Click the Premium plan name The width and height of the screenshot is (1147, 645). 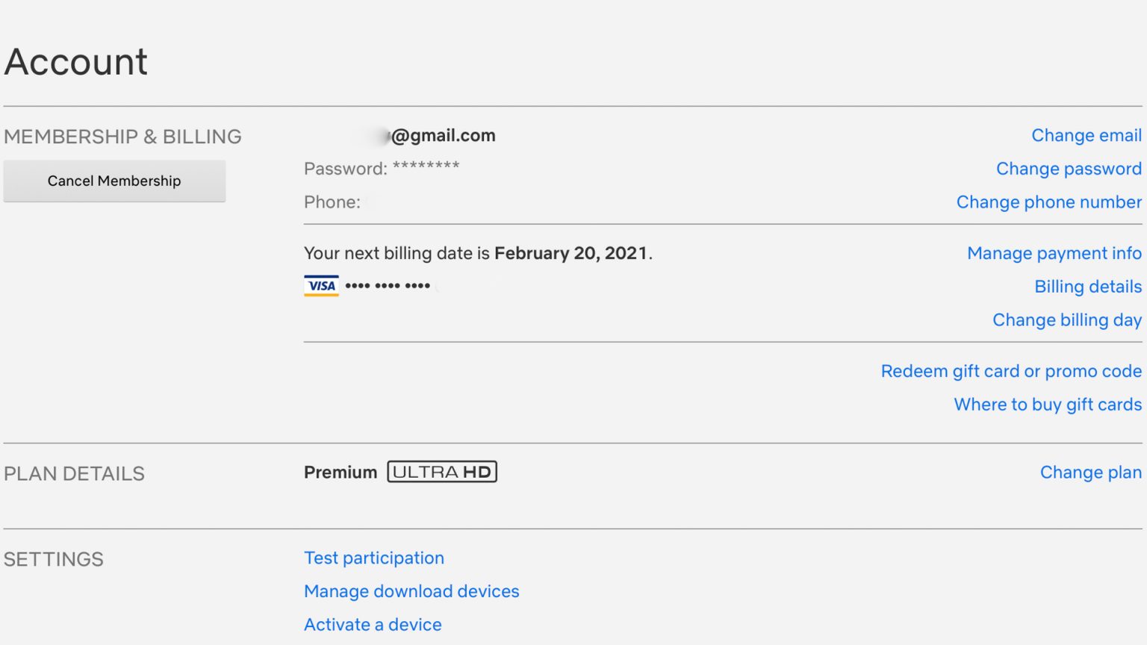[x=341, y=473]
